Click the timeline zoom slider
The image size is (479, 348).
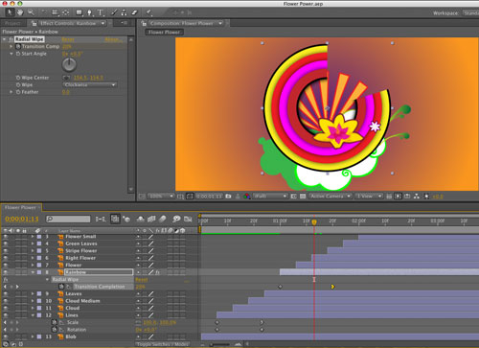coord(219,344)
